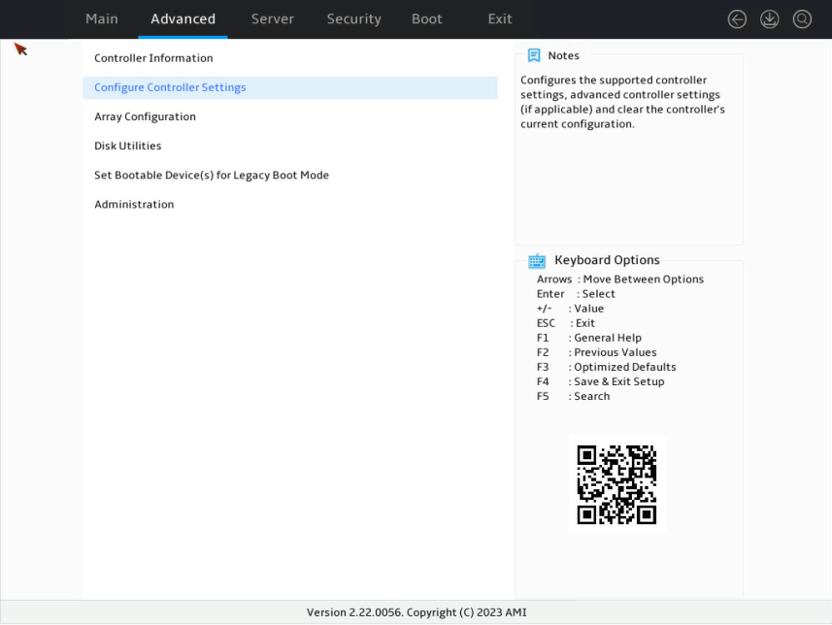Open Controller Information
This screenshot has width=832, height=625.
pyautogui.click(x=290, y=58)
